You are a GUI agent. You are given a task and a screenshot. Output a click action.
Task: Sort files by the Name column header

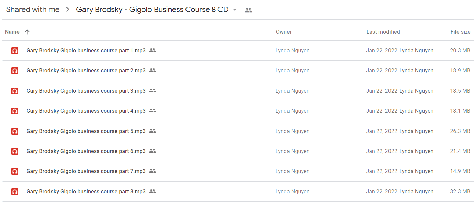point(12,32)
